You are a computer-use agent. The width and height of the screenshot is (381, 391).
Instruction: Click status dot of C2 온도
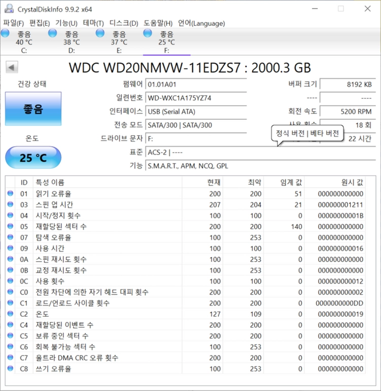click(x=10, y=313)
